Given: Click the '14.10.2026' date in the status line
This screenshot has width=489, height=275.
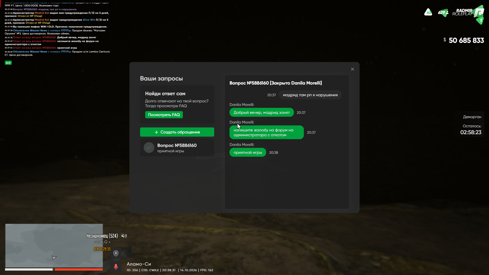Looking at the screenshot, I should pyautogui.click(x=188, y=270).
